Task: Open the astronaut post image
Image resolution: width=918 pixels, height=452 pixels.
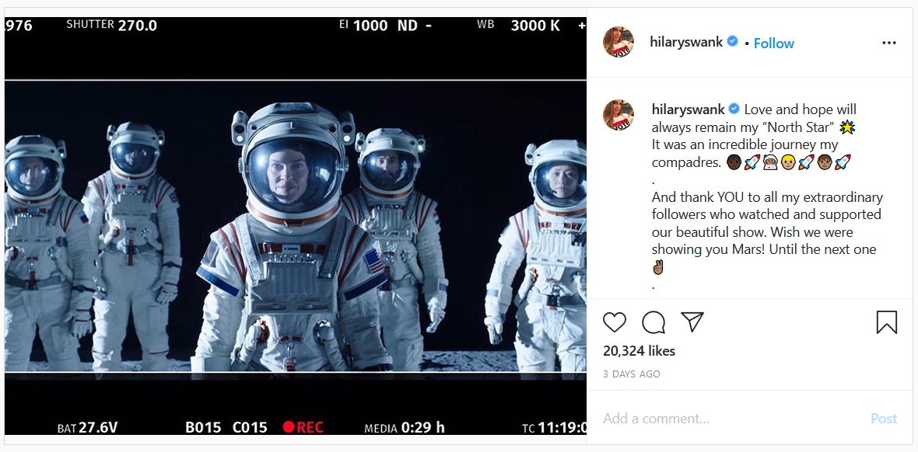Action: tap(295, 226)
